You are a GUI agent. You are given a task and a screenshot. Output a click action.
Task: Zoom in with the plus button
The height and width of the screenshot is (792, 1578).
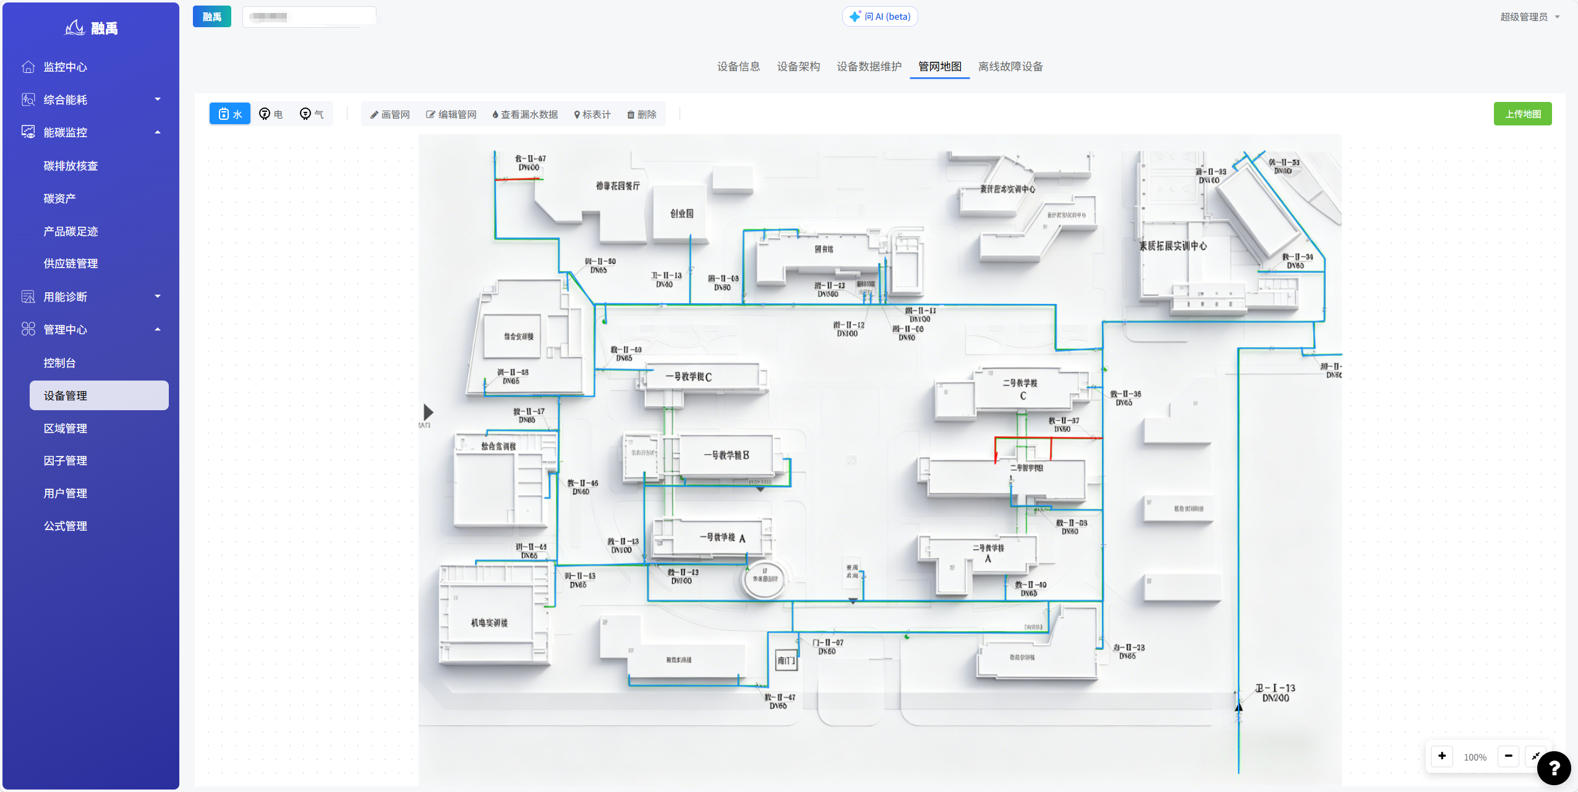click(1442, 756)
